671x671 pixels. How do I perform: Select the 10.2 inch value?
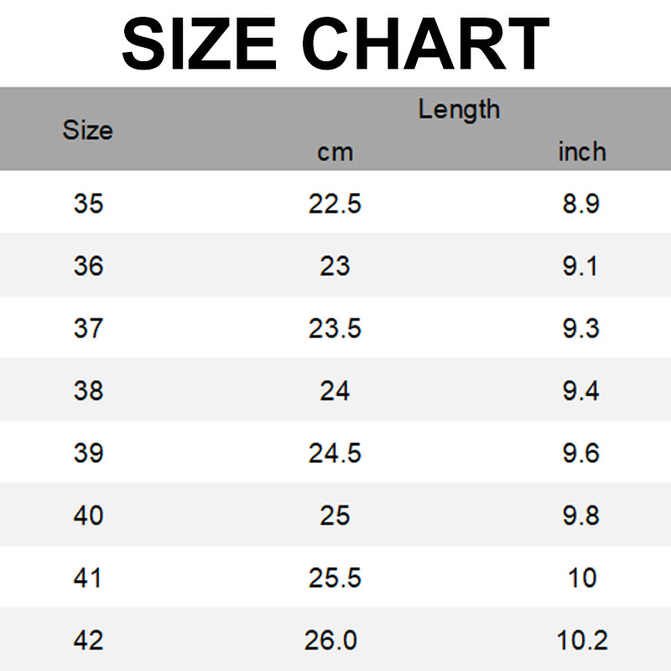581,641
